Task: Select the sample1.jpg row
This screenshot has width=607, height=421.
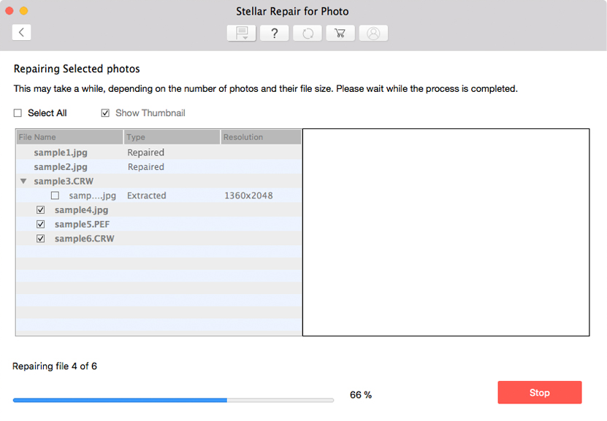Action: 159,152
